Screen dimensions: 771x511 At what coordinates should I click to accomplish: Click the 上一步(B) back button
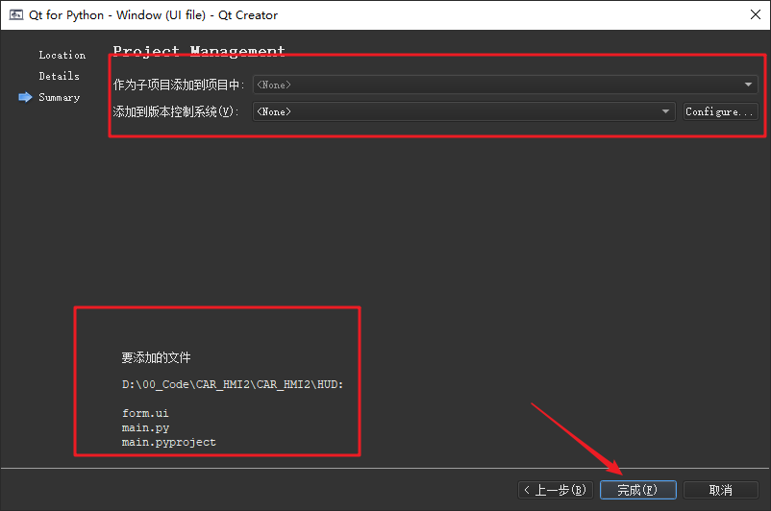(x=556, y=490)
